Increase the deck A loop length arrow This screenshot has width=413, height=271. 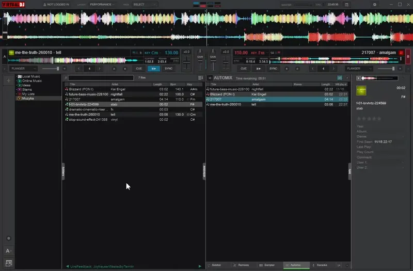tap(100, 69)
